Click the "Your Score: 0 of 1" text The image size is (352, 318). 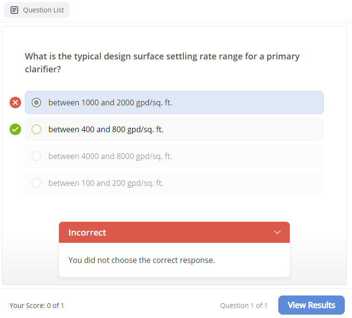[x=37, y=306]
